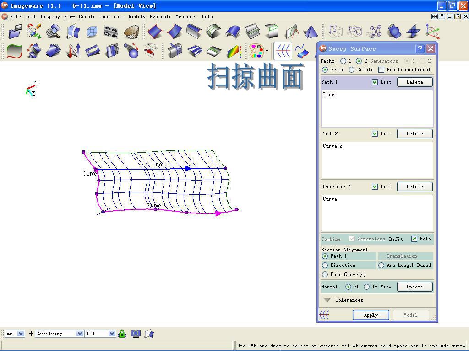
Task: Click the green-striped arched surface icon
Action: pos(213,32)
